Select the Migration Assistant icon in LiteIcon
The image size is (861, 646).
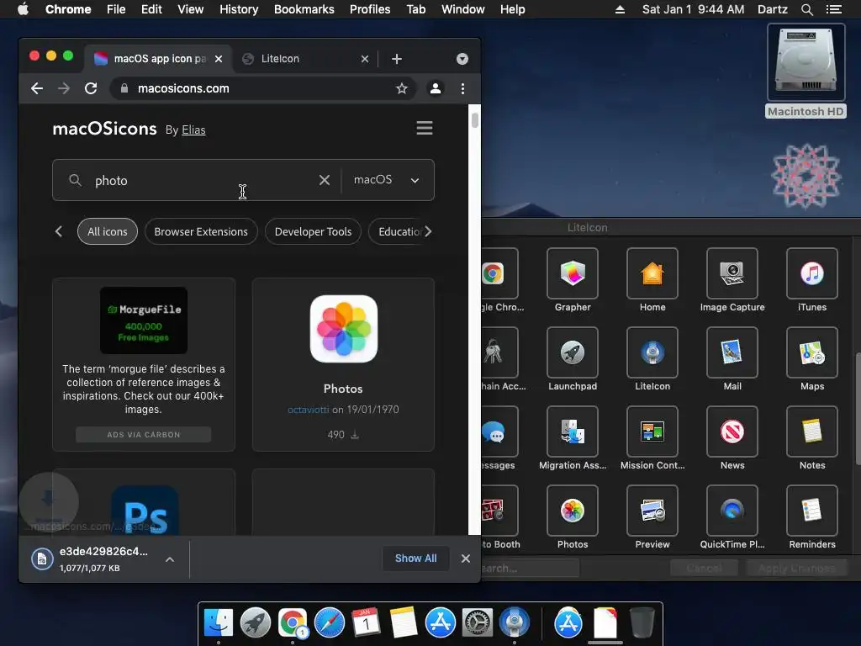coord(572,432)
